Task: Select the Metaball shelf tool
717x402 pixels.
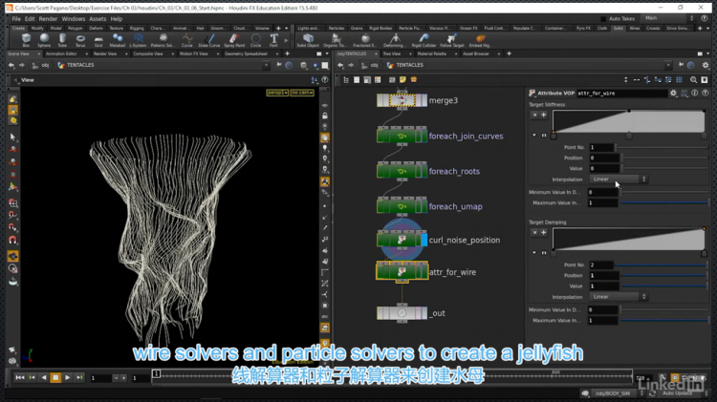Action: pos(118,40)
